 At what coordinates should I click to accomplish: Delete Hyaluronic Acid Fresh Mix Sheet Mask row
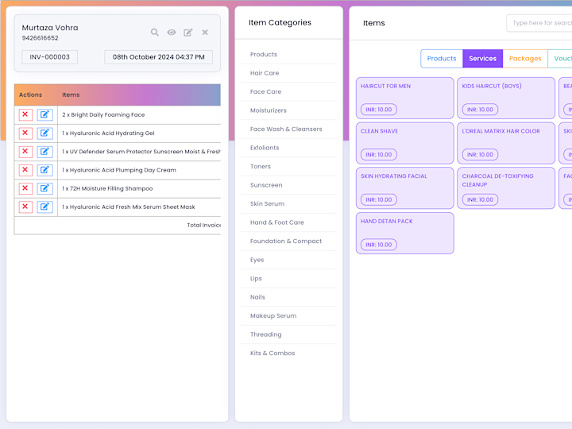(25, 207)
